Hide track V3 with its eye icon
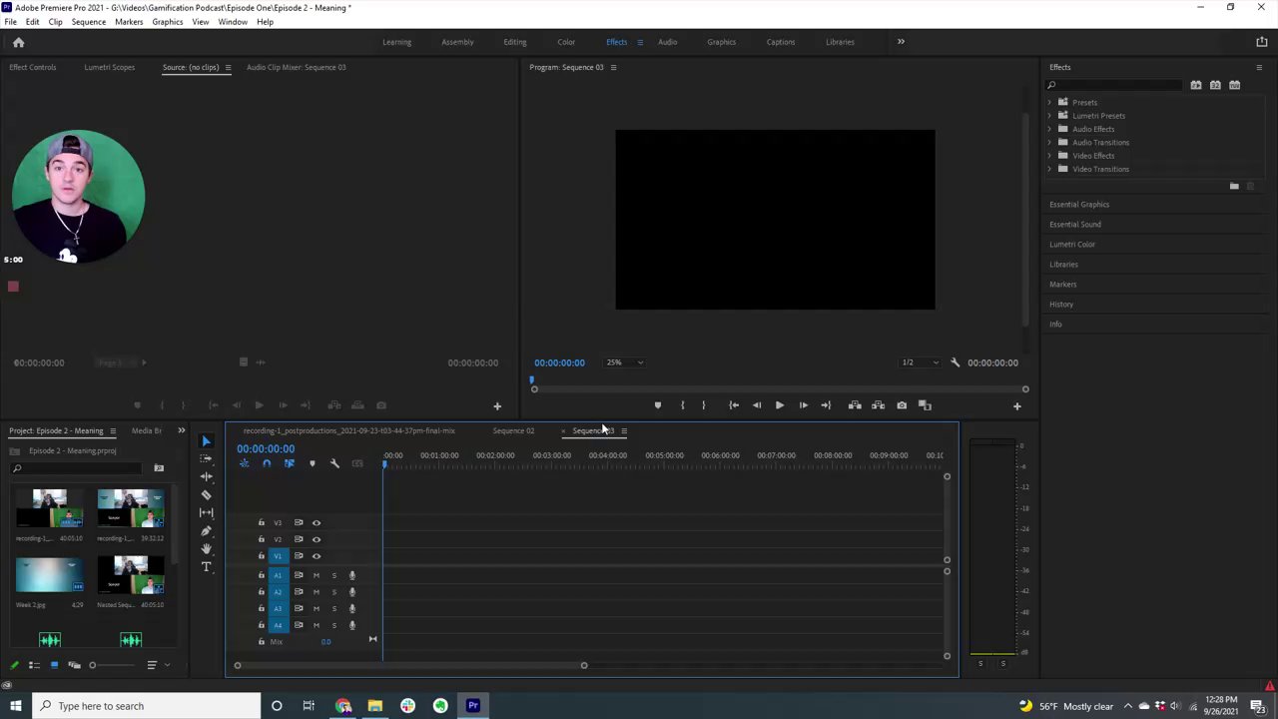Image resolution: width=1278 pixels, height=719 pixels. pos(317,523)
